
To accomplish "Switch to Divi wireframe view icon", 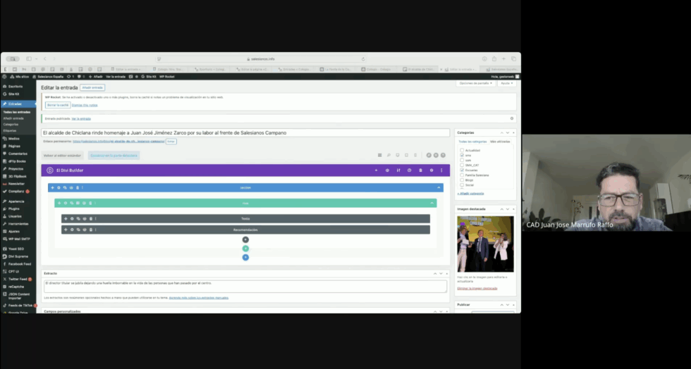I will click(x=379, y=155).
